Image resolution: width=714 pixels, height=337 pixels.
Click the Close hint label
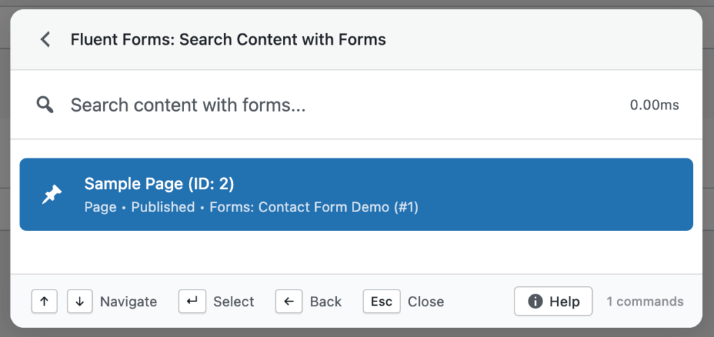425,301
